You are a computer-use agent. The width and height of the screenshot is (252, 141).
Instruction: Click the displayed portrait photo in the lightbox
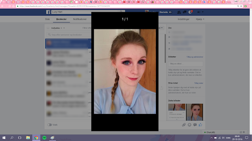pyautogui.click(x=125, y=71)
